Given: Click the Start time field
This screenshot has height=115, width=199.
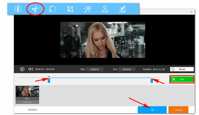Looking at the screenshot, I should tap(95, 69).
